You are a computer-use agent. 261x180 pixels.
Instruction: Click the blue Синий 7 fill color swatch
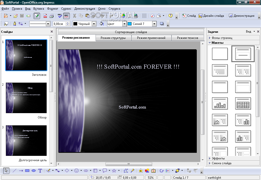(x=130, y=24)
